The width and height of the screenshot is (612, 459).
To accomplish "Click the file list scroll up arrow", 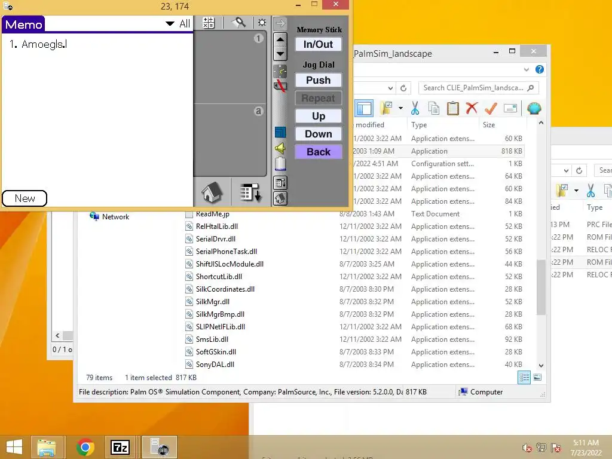I will click(541, 123).
